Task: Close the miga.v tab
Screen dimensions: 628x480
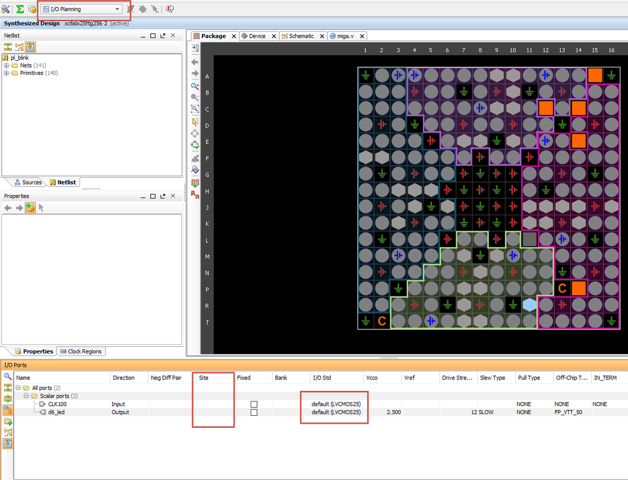Action: tap(362, 37)
